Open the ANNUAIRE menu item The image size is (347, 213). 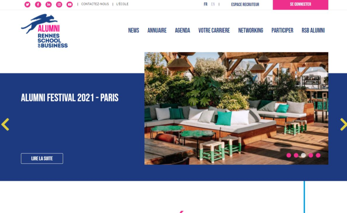point(157,30)
